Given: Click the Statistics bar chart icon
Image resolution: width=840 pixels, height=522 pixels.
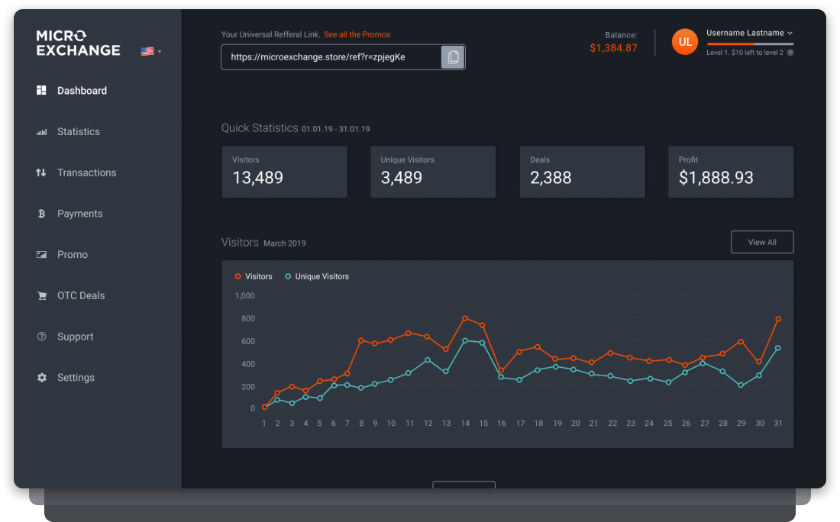Looking at the screenshot, I should 41,132.
